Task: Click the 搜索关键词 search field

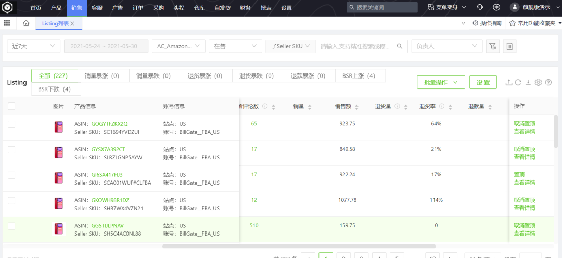Action: [x=386, y=8]
